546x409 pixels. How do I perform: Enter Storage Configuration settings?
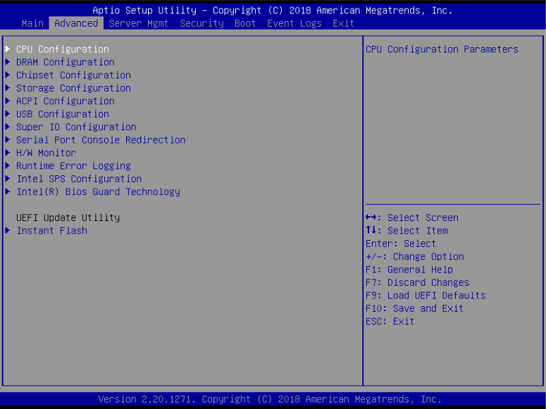[73, 88]
